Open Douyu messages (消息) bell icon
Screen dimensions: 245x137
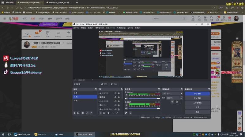tap(217, 18)
